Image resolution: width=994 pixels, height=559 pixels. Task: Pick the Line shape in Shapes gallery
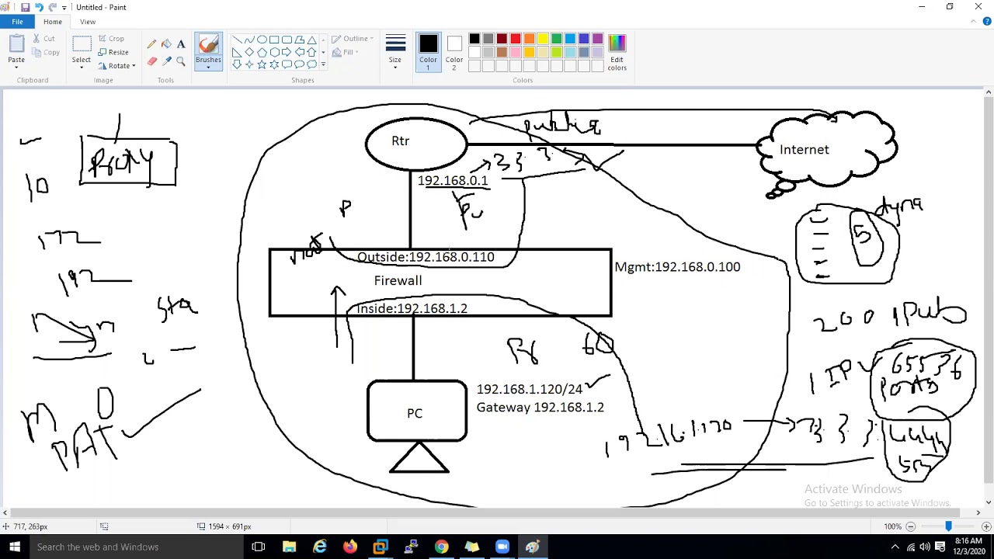pyautogui.click(x=237, y=40)
